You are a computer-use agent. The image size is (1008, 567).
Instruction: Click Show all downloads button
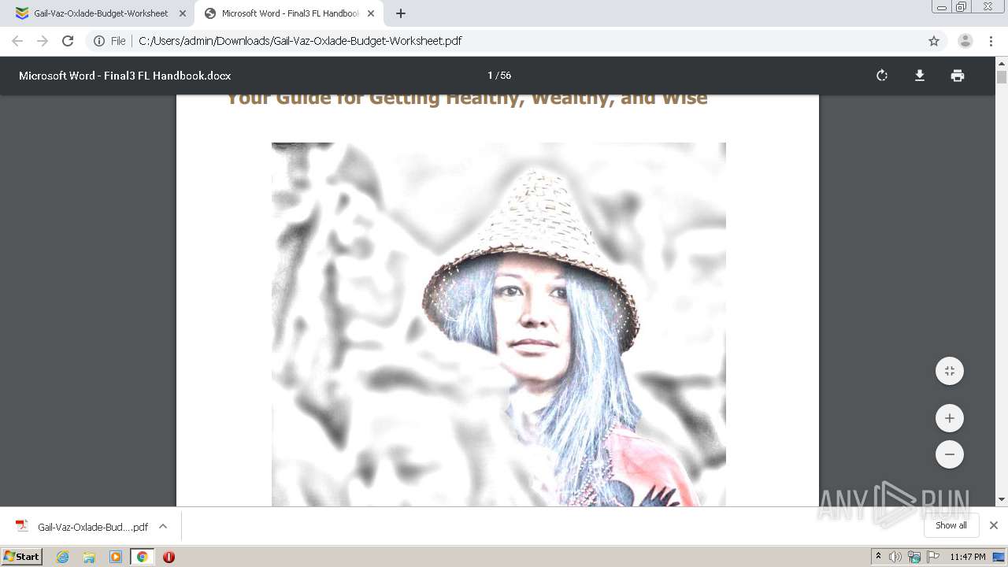pyautogui.click(x=951, y=525)
